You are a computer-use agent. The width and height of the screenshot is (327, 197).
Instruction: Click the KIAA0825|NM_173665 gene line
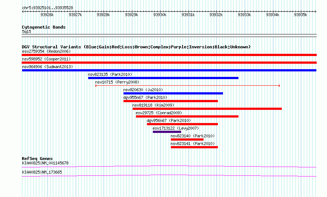coord(169,176)
